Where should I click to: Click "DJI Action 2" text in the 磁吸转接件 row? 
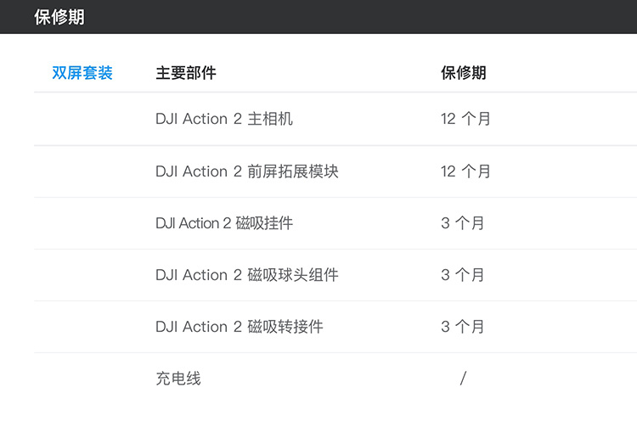point(197,327)
